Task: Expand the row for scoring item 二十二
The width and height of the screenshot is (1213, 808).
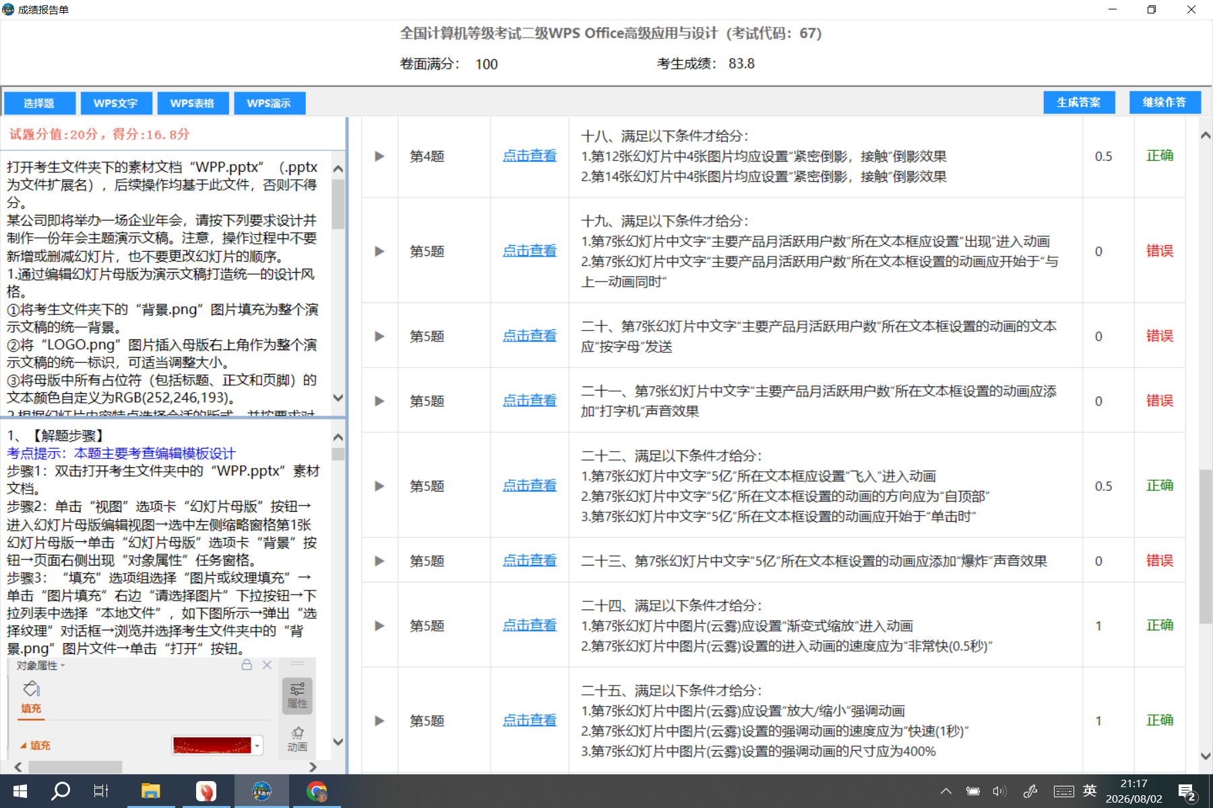Action: (379, 486)
